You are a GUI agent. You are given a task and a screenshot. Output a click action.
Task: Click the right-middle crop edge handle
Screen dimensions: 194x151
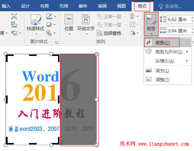59,99
